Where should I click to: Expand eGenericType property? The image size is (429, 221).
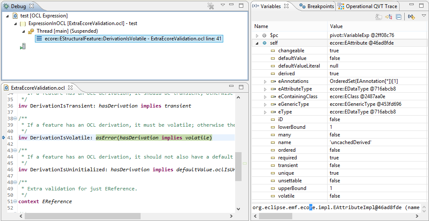click(265, 104)
